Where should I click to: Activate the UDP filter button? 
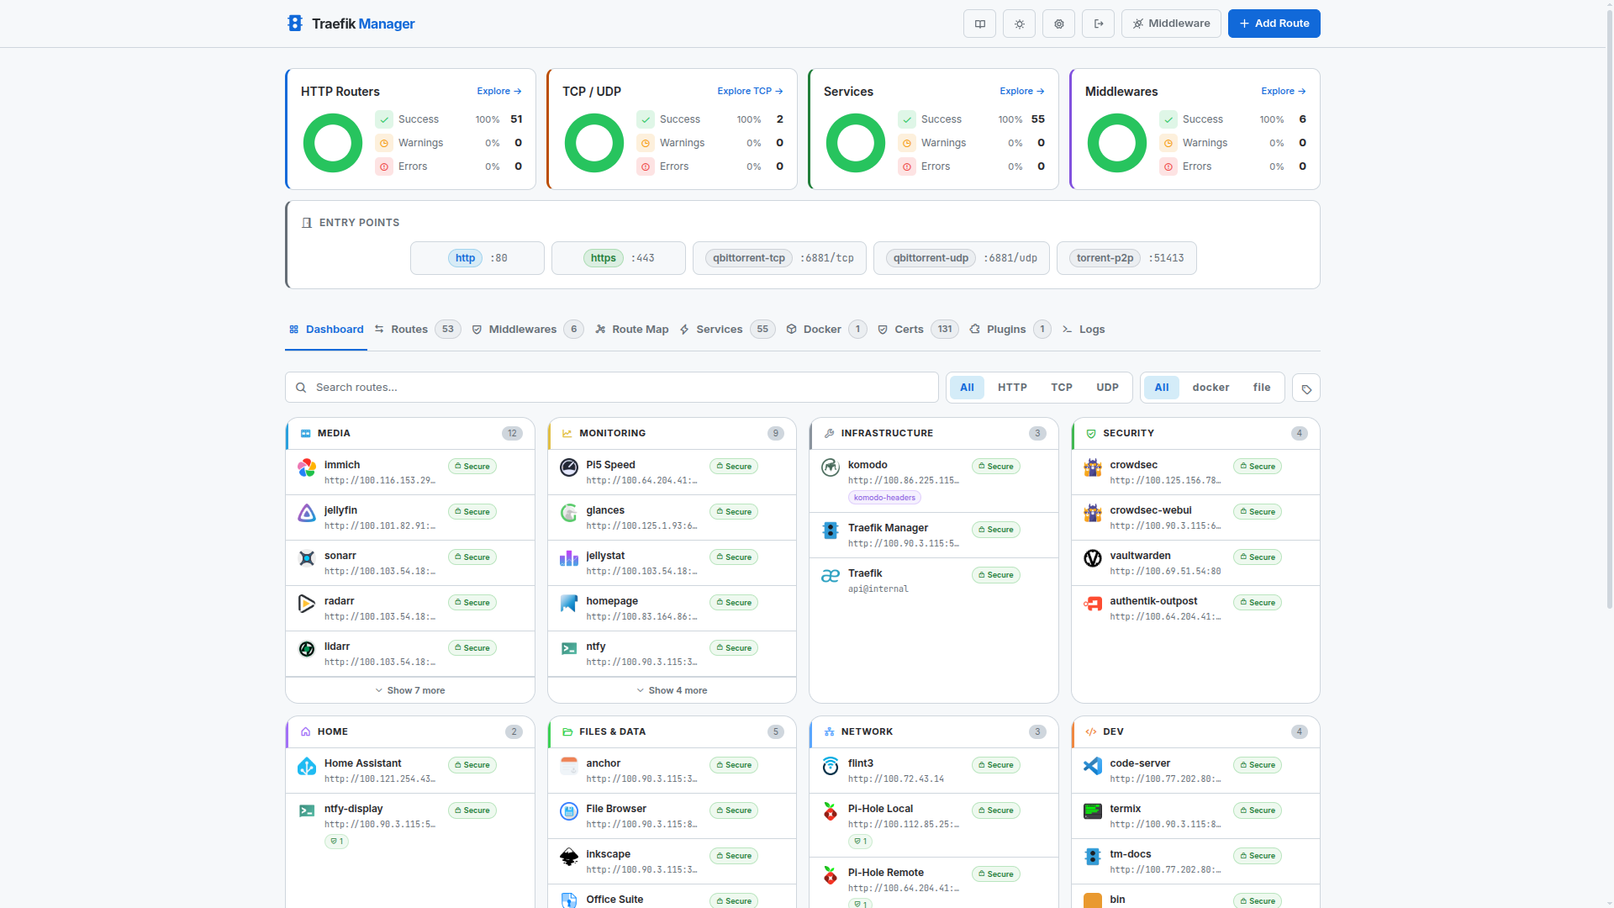(1107, 388)
